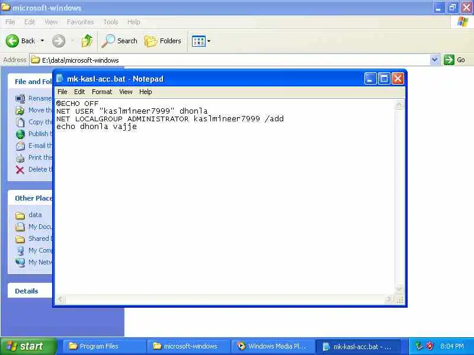Open Search in Explorer toolbar
This screenshot has width=474, height=355.
pos(120,41)
